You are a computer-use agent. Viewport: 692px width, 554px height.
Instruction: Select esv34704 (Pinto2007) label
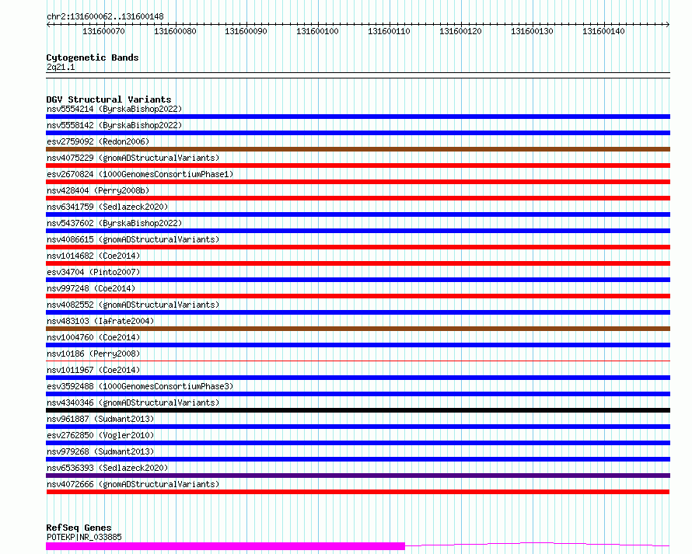[93, 272]
